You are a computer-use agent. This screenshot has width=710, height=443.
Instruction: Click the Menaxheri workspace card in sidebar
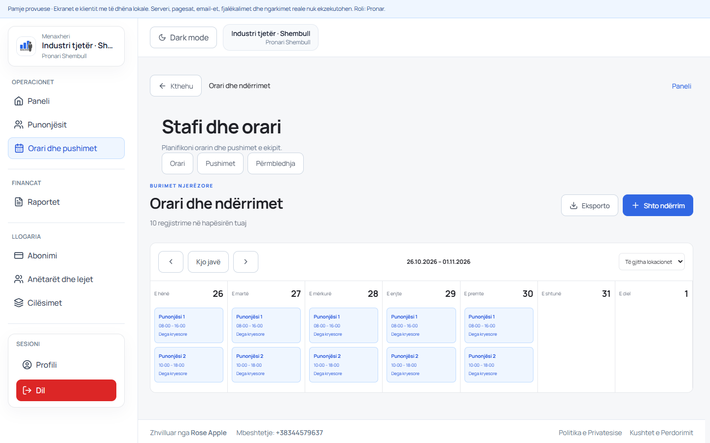click(66, 46)
